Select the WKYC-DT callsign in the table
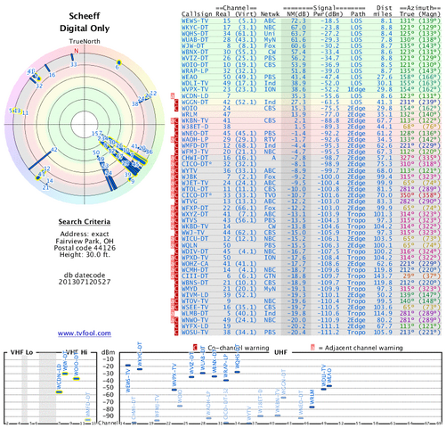The image size is (446, 428). (195, 28)
